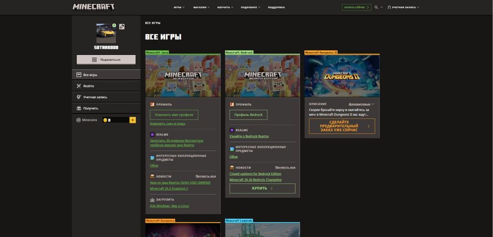Click the SOTARKOOO username text

coord(106,47)
